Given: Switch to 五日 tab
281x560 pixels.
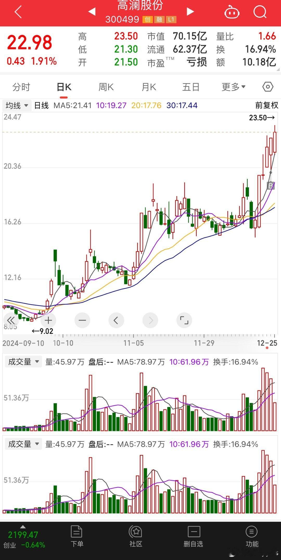Looking at the screenshot, I should click(x=191, y=87).
